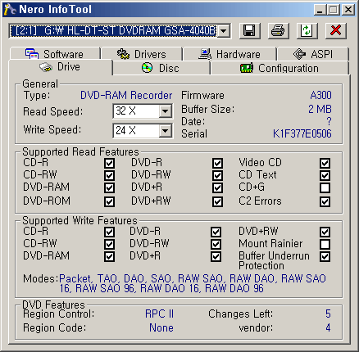Viewport: 359px width, 352px height.
Task: Toggle DVD+R read feature checkbox
Action: tap(217, 187)
